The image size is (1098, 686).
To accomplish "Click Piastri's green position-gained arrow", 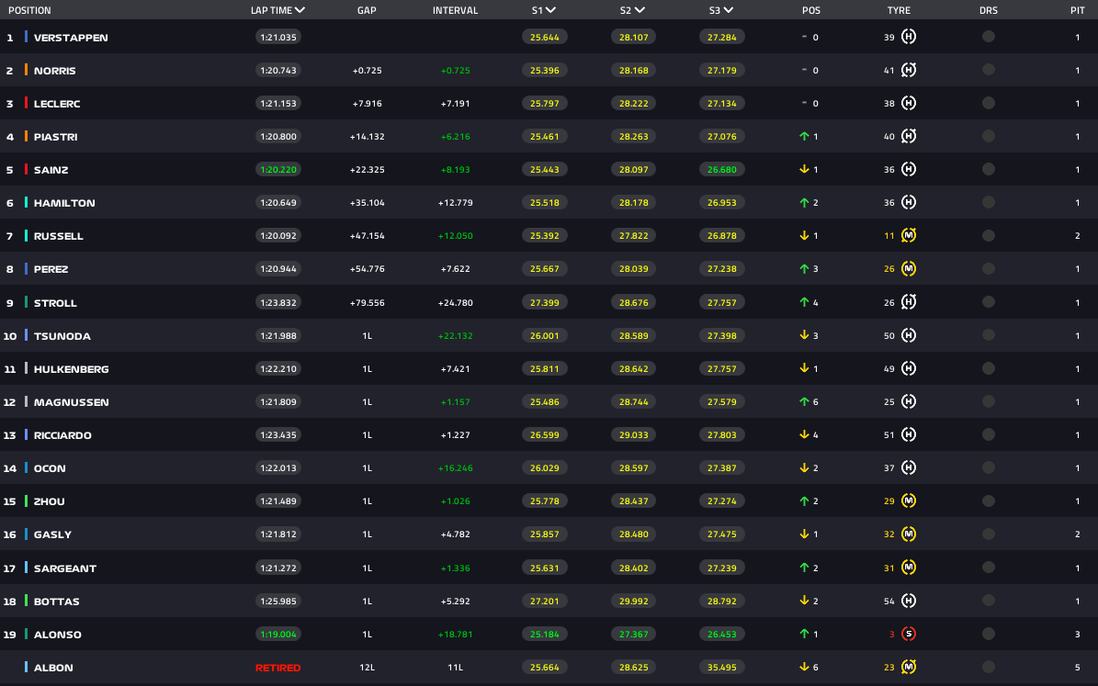I will (x=804, y=137).
